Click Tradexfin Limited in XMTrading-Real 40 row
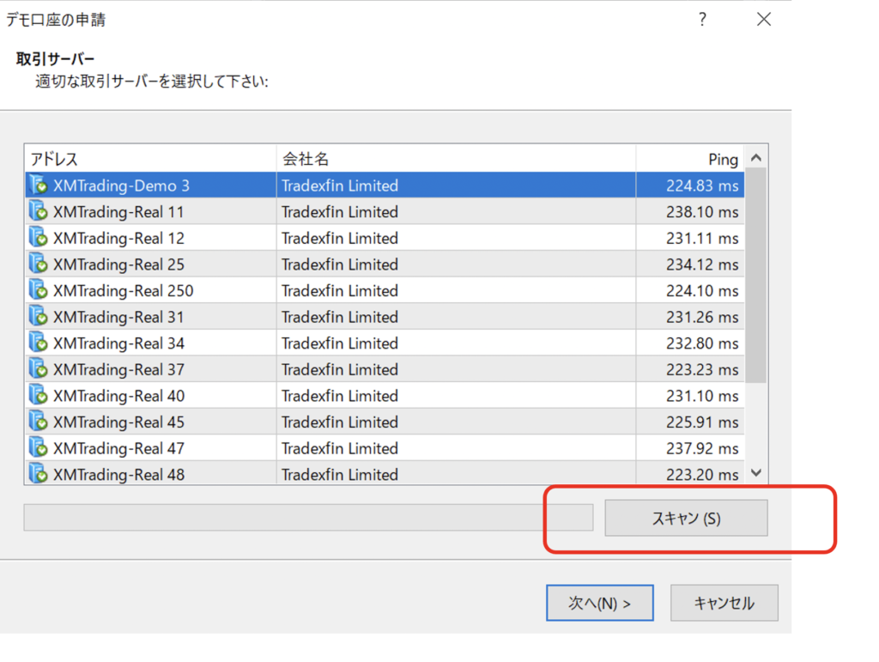This screenshot has height=662, width=879. [340, 397]
